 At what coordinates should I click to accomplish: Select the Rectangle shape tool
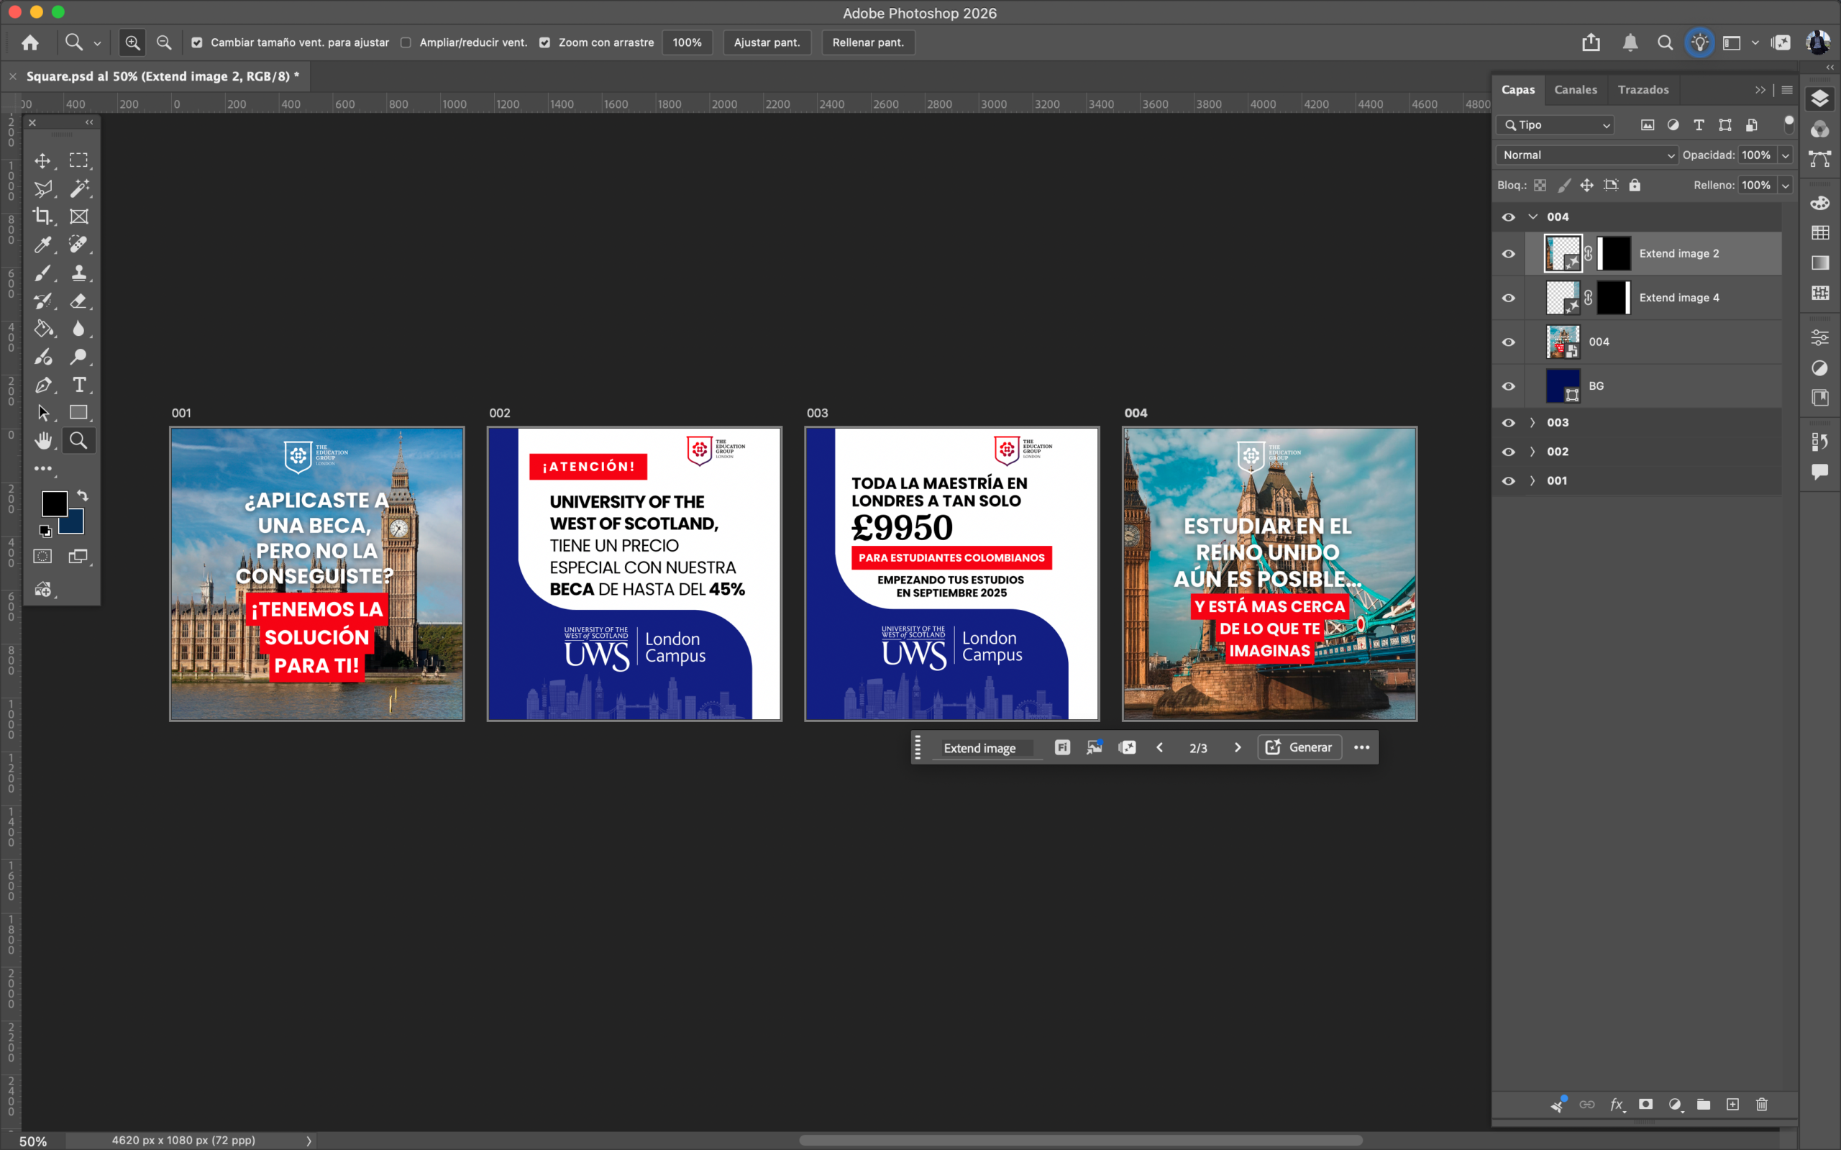coord(78,413)
